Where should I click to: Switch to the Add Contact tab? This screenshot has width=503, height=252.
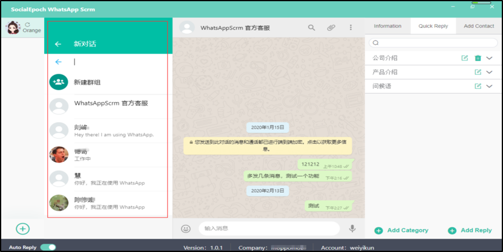(x=479, y=26)
